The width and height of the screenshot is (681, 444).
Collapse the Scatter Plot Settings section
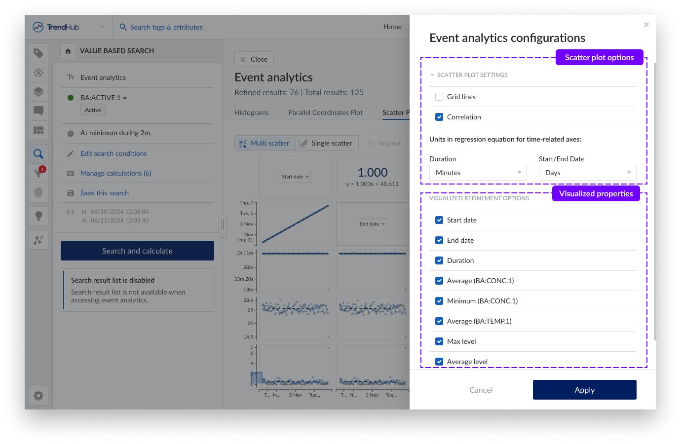tap(432, 75)
